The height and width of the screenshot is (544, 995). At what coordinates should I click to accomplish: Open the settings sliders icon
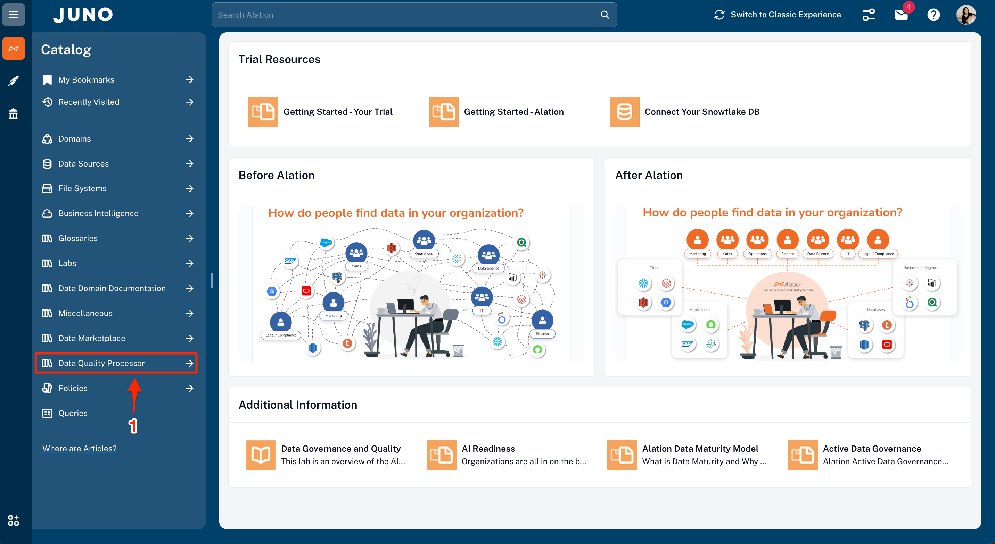pos(868,15)
